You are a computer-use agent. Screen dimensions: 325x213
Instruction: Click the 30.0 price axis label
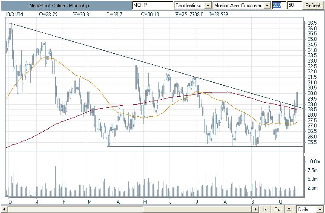pyautogui.click(x=312, y=93)
